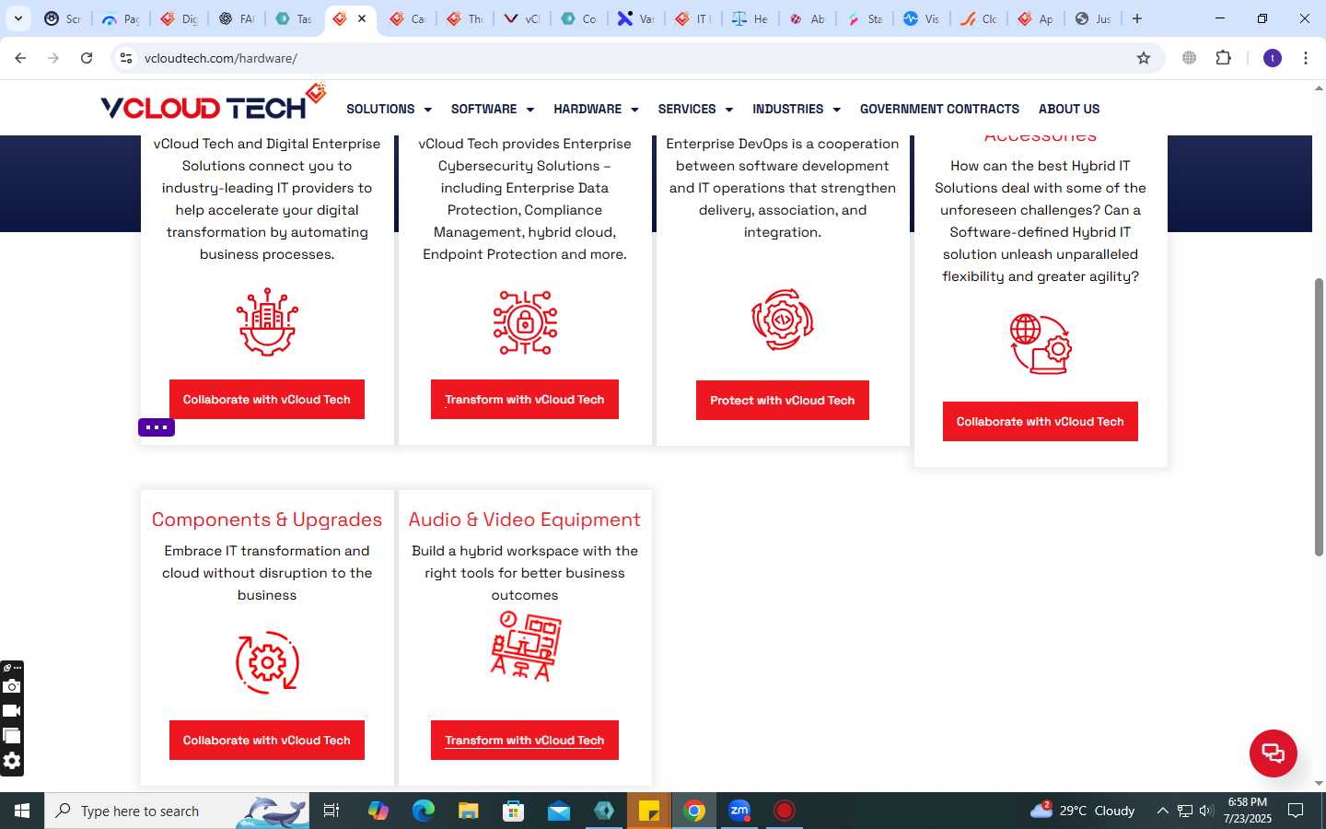Click the Windows search box
This screenshot has width=1326, height=829.
pos(177,811)
